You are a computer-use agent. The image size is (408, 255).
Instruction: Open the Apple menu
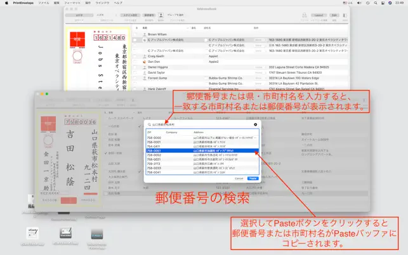pyautogui.click(x=7, y=3)
